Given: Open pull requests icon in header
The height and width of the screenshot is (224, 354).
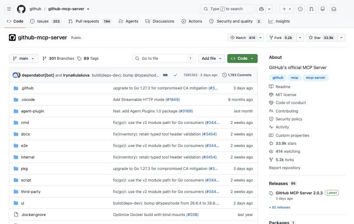Looking at the screenshot, I should [x=312, y=9].
